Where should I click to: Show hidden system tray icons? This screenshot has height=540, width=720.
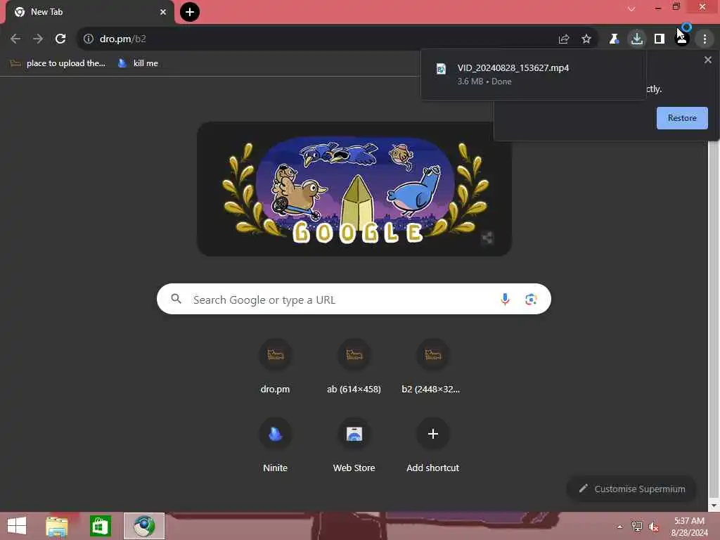click(620, 527)
